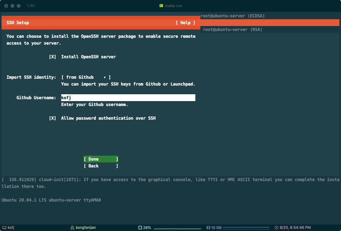Click the clock icon in status bar
Viewport: 341px width, 231px height.
click(276, 228)
